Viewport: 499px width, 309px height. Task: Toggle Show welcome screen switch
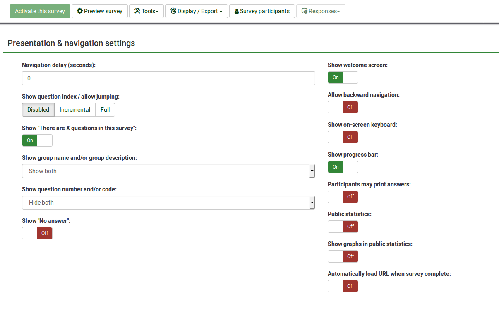point(343,77)
